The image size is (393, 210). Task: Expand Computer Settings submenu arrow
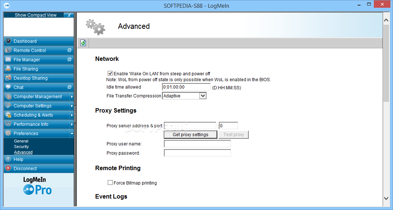[x=72, y=106]
